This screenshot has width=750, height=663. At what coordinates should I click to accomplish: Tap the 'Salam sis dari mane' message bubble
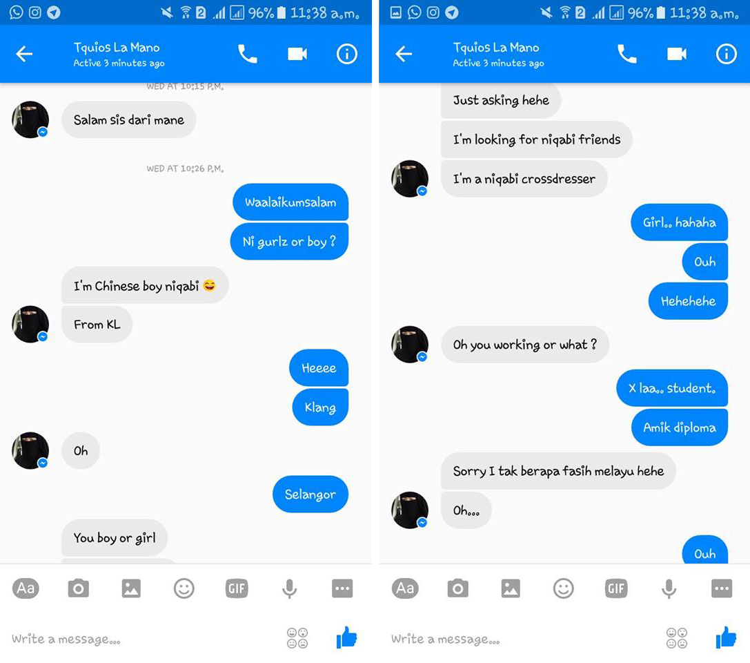[x=128, y=119]
